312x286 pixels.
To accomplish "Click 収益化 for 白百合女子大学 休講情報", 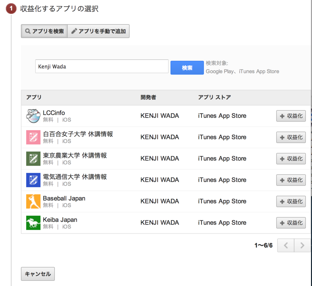I will (x=291, y=137).
